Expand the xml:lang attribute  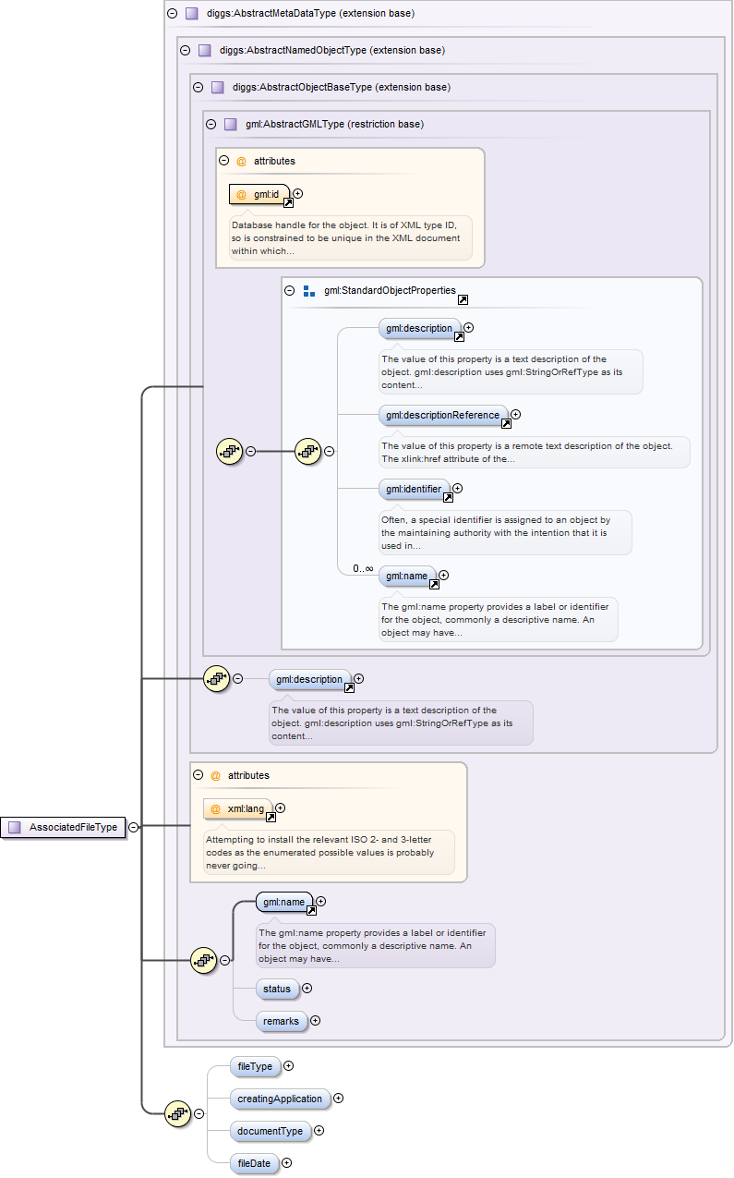(280, 808)
